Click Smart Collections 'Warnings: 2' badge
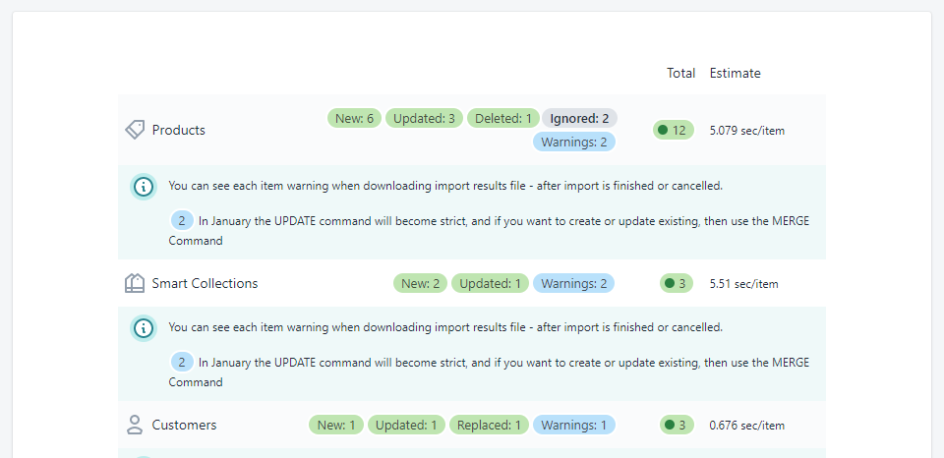 [x=574, y=283]
